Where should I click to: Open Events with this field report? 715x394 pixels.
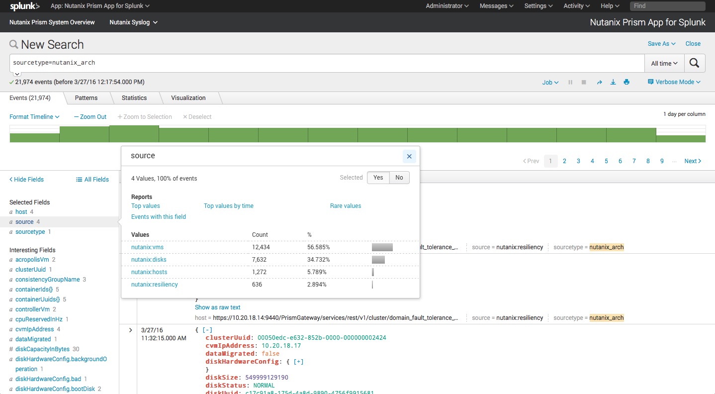point(159,217)
